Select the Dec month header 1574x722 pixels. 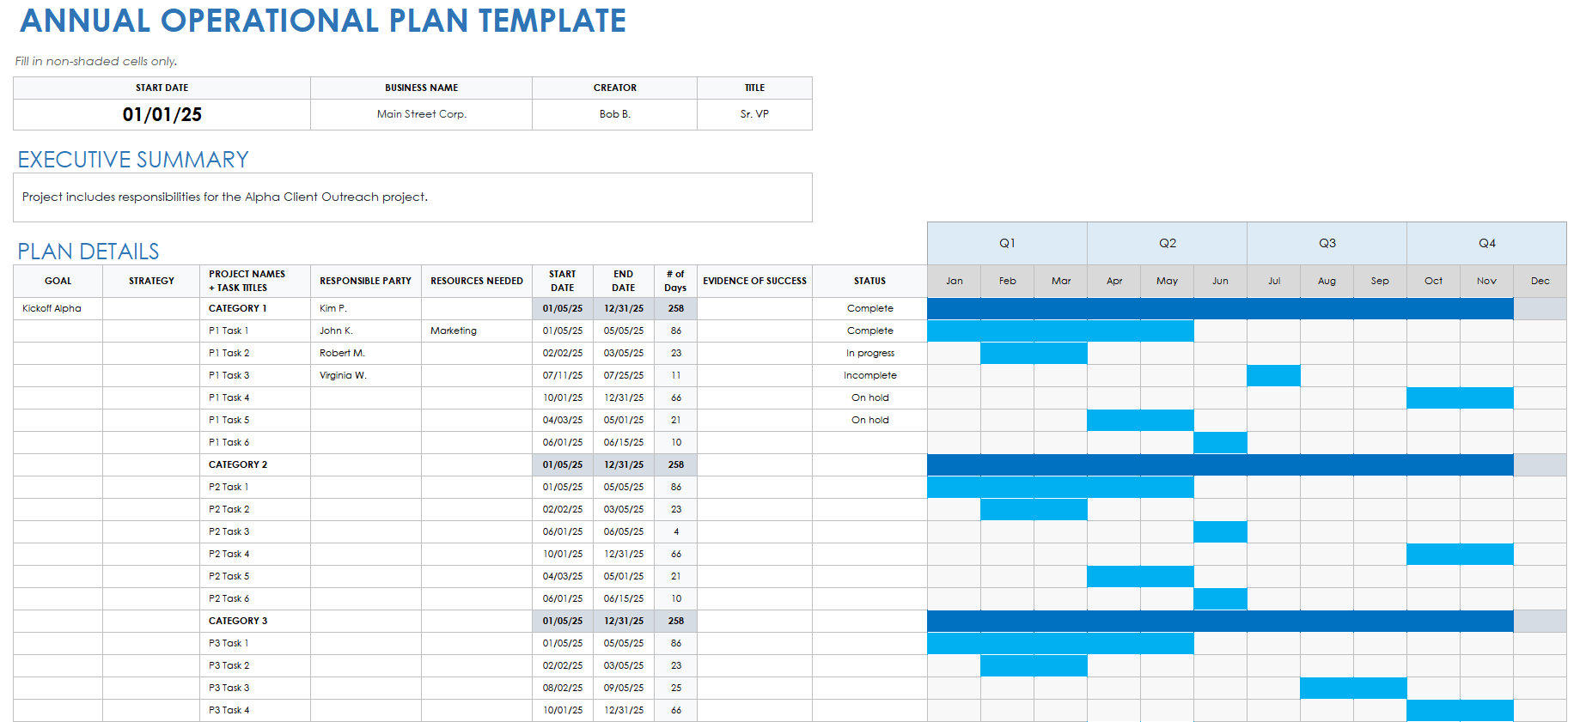pyautogui.click(x=1540, y=281)
